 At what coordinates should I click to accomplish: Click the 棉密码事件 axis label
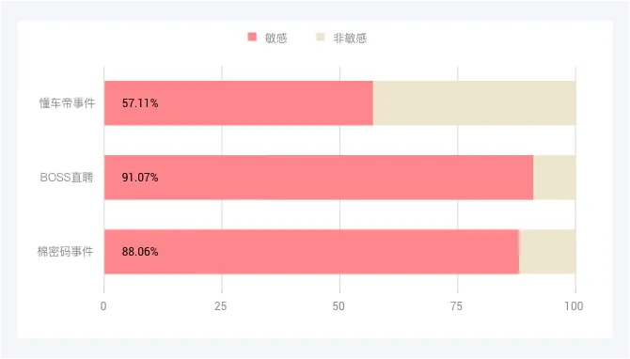(65, 251)
